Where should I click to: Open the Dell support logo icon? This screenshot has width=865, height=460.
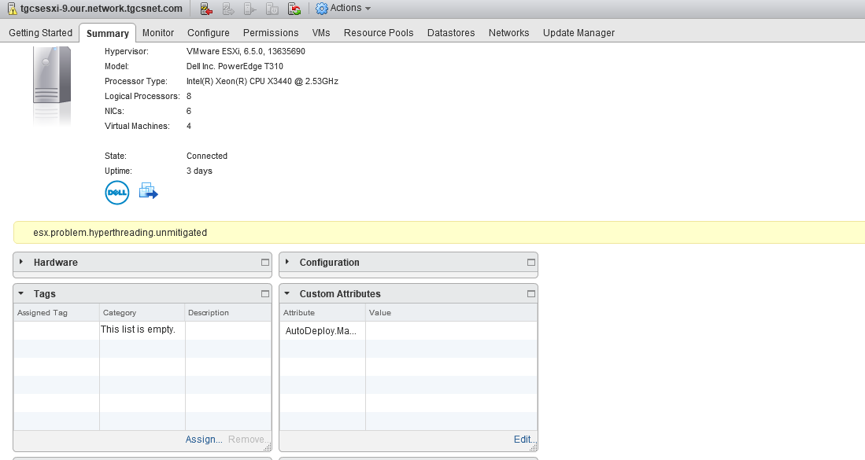click(x=116, y=192)
